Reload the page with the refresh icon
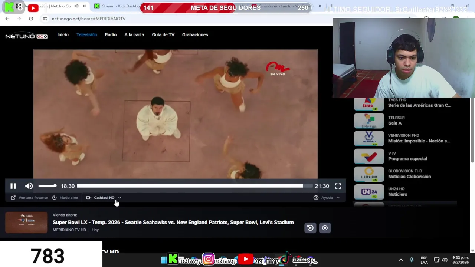 click(31, 19)
